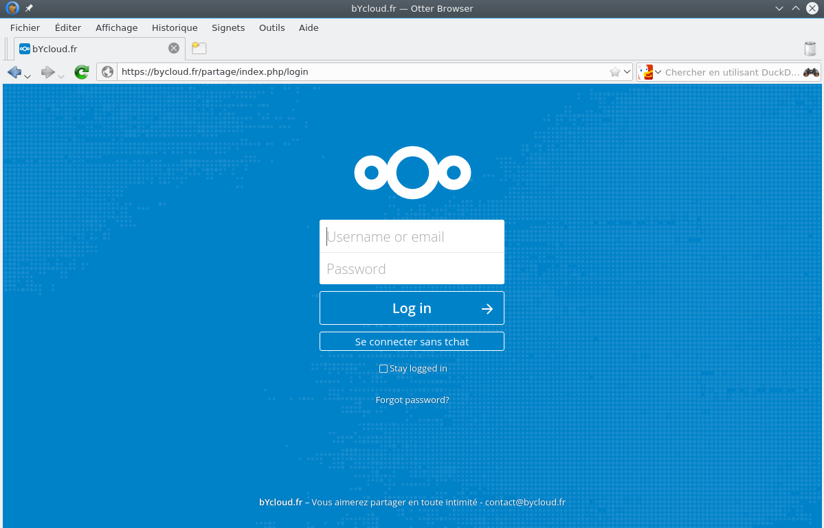The height and width of the screenshot is (528, 824).
Task: Open the Éditer menu
Action: (68, 28)
